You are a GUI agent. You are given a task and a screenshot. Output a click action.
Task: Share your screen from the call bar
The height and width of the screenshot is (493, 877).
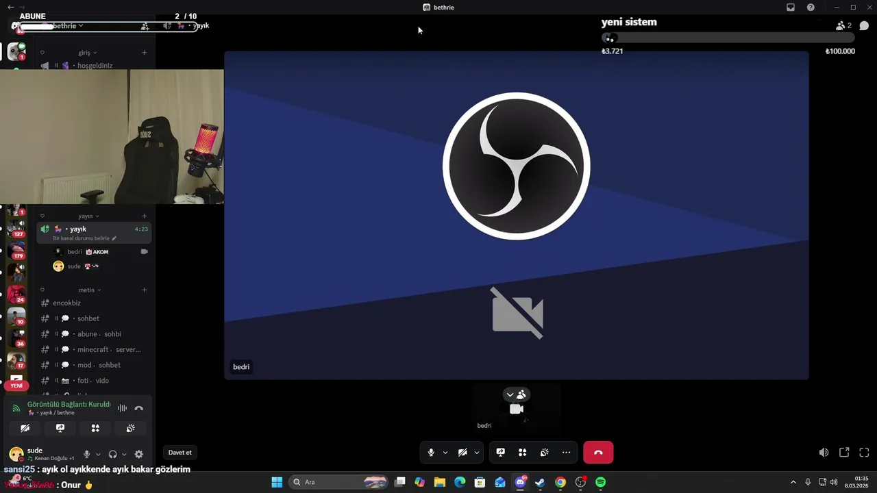click(x=501, y=453)
